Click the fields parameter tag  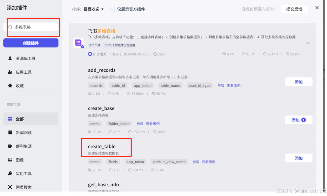(x=113, y=162)
